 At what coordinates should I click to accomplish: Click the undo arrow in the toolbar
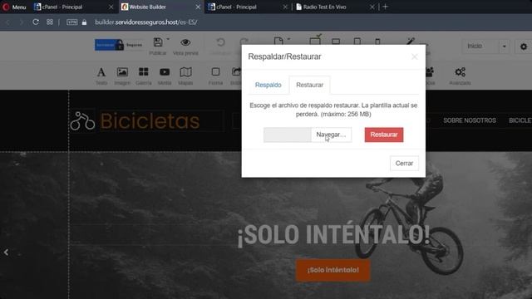tap(220, 42)
